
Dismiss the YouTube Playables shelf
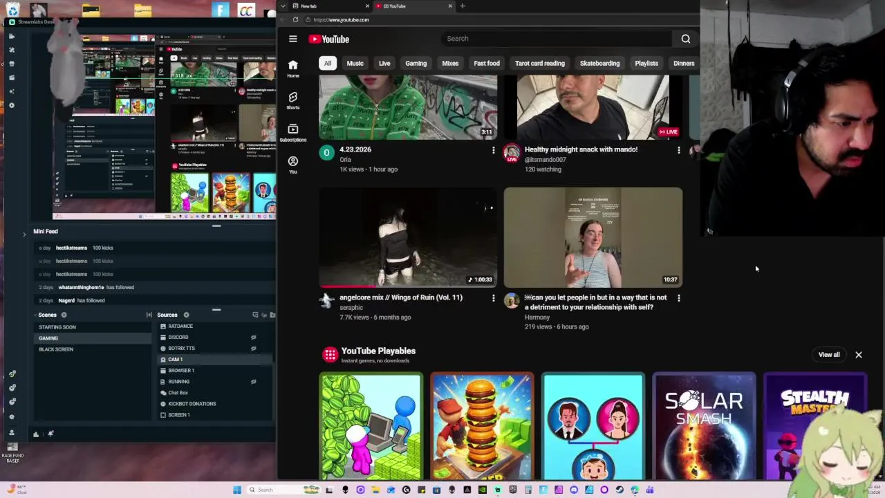click(x=859, y=355)
